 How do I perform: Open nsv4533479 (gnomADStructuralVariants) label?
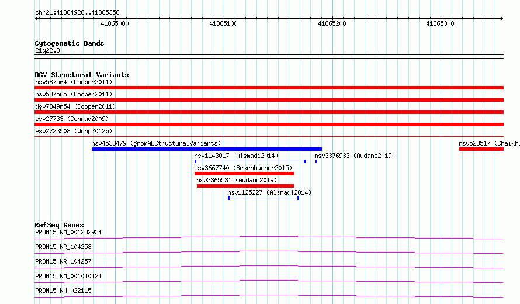tap(156, 143)
